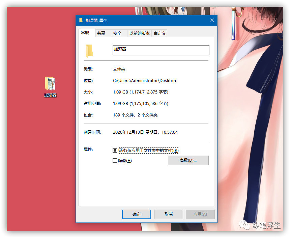
Task: Click the folder name input field
Action: coord(161,50)
